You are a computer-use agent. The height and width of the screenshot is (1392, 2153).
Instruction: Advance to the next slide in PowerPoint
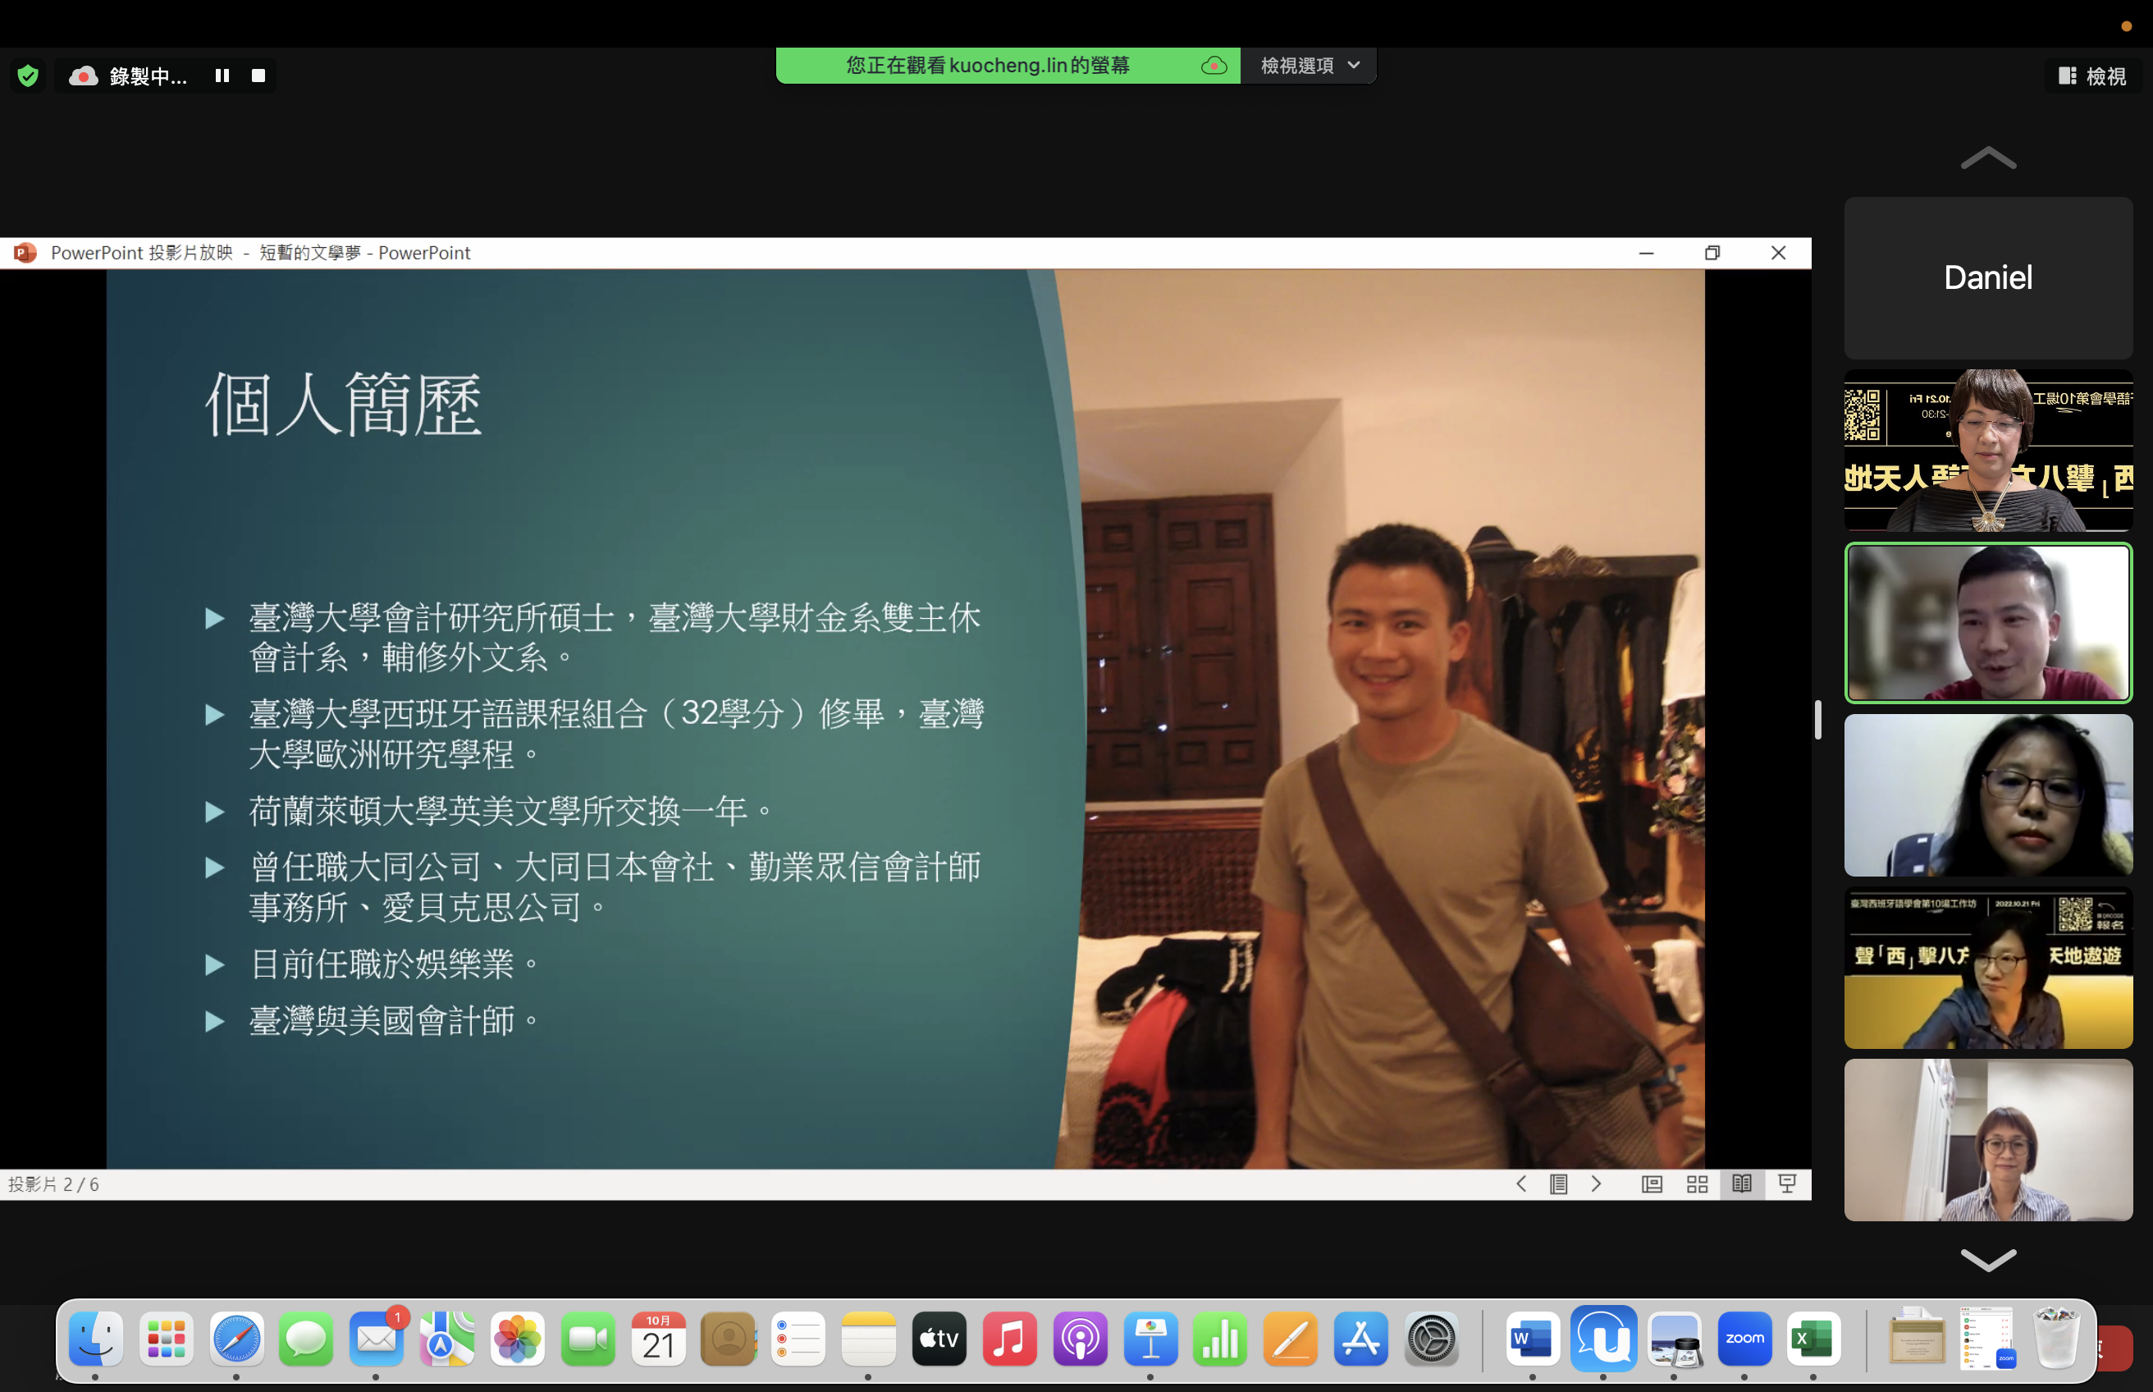(x=1597, y=1184)
